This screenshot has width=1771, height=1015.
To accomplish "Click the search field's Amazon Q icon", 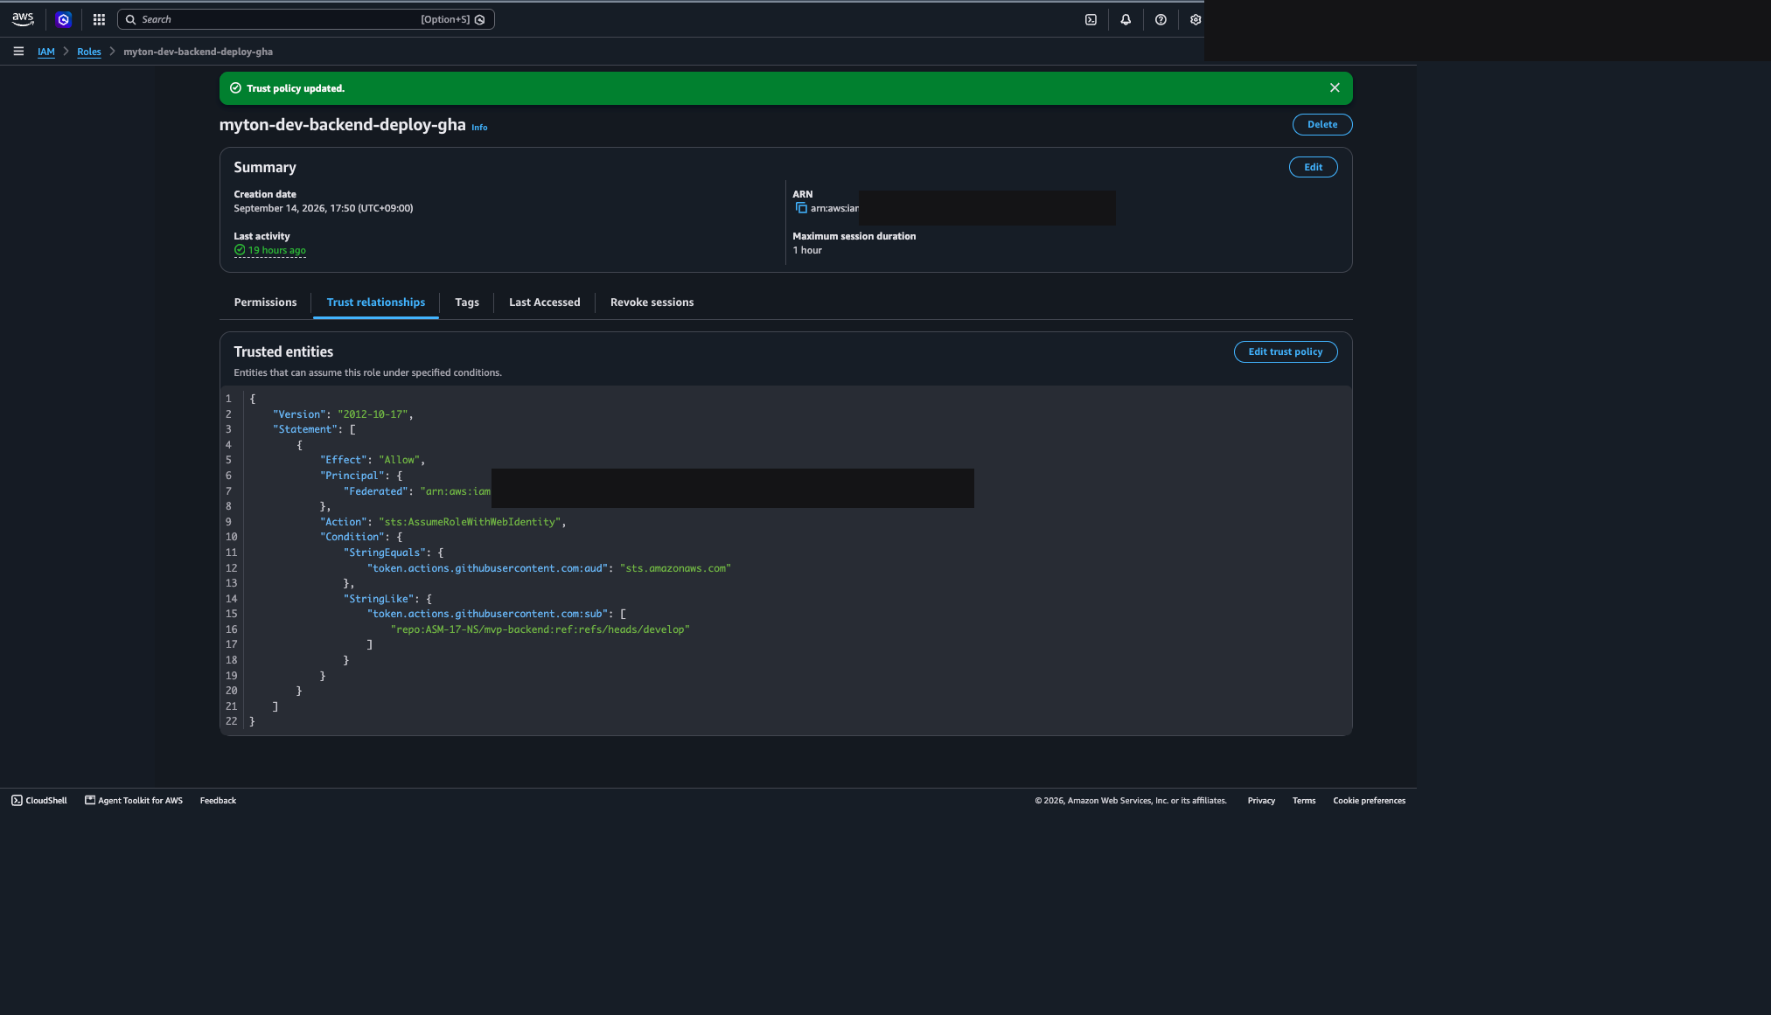I will coord(479,19).
